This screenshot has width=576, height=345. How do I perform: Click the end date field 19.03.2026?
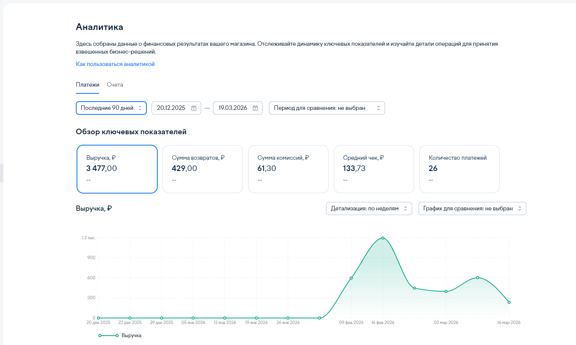[233, 108]
